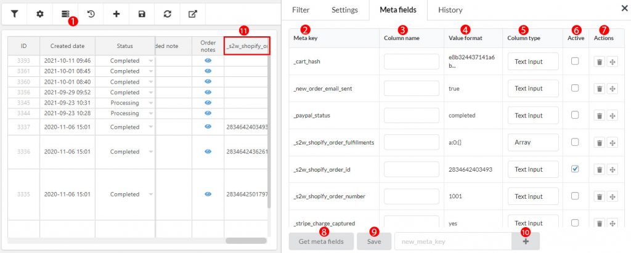The width and height of the screenshot is (631, 253).
Task: View order notes eye icon for order 3337
Action: pyautogui.click(x=208, y=126)
